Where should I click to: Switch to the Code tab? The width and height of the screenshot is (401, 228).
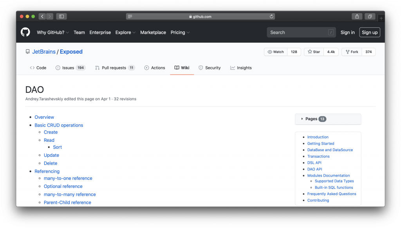click(x=38, y=68)
